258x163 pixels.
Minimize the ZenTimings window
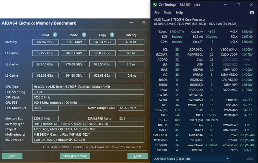tap(225, 5)
